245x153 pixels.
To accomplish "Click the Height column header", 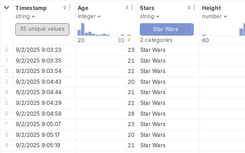I will [212, 8].
